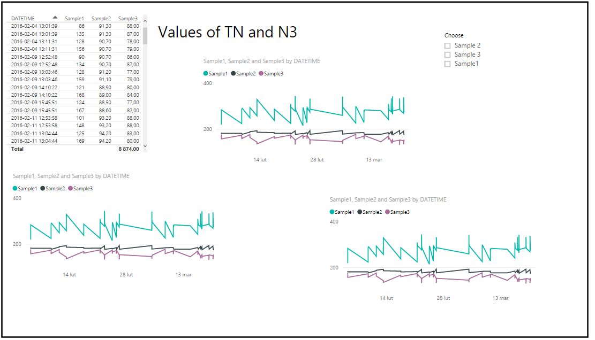The width and height of the screenshot is (595, 340).
Task: Click the lower-left chart's title under the table
Action: 71,176
